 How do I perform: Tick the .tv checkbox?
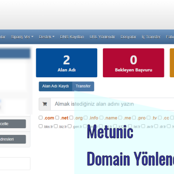coord(148,117)
